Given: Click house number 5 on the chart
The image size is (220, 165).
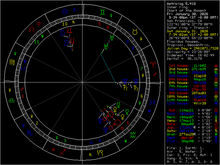Looking at the screenshot, I should [128, 122].
